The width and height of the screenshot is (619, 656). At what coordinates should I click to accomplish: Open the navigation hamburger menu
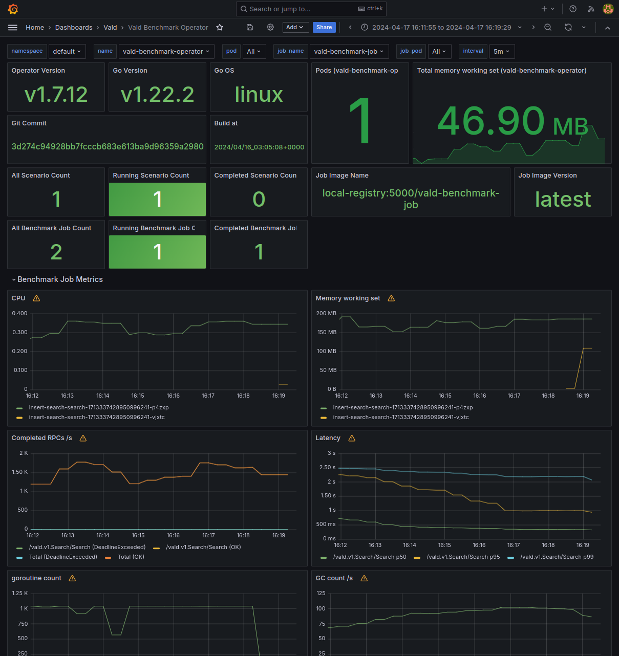coord(13,27)
